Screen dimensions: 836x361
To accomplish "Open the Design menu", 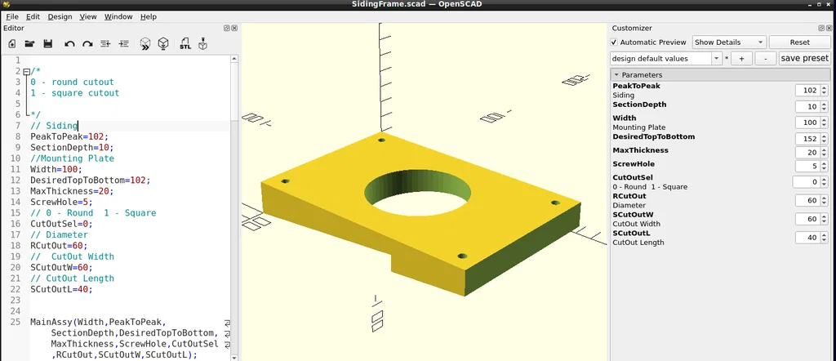I will coord(60,16).
